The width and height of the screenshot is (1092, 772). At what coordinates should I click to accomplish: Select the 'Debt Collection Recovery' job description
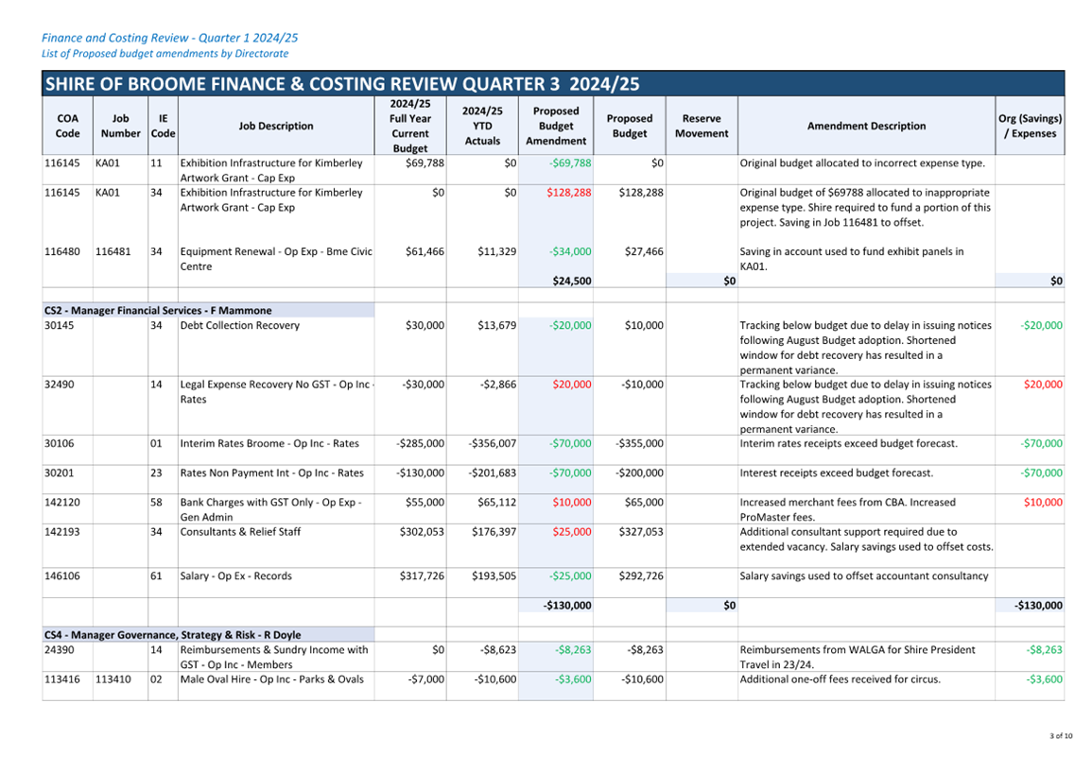pyautogui.click(x=239, y=325)
